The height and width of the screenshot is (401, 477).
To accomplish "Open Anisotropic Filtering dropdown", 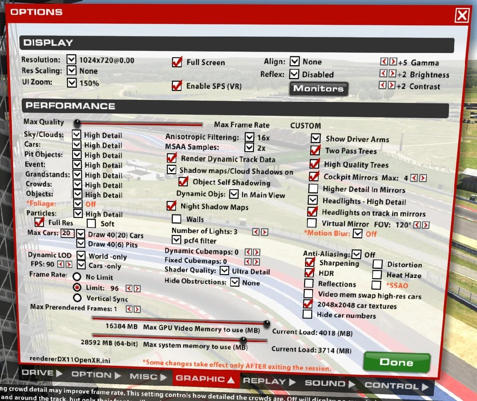I will 249,137.
